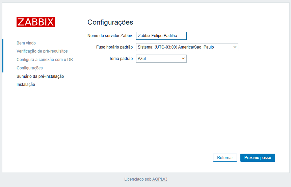
Task: Click the Fuso horário padrão label
Action: point(114,47)
